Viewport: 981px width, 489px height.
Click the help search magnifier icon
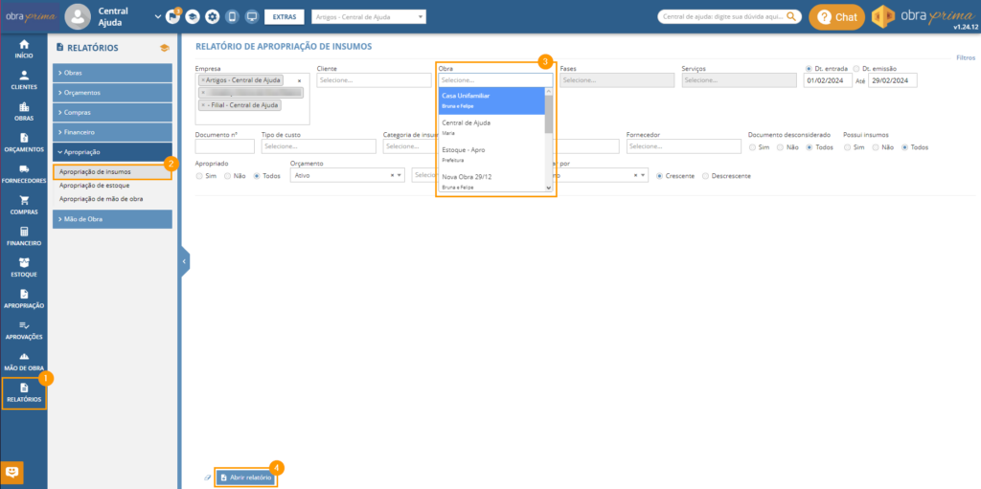(791, 17)
